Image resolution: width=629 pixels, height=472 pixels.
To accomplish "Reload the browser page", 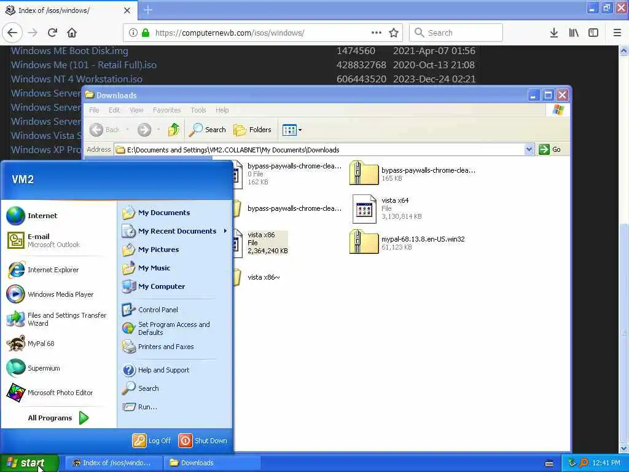I will 52,33.
